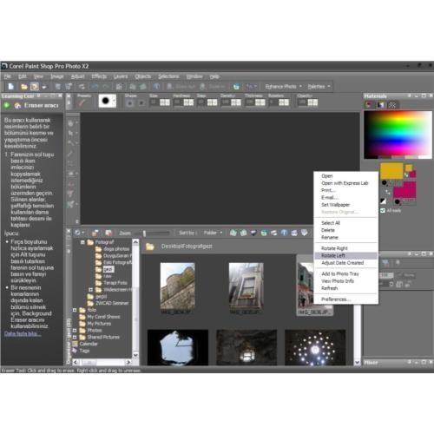This screenshot has height=434, width=434.
Task: Select the My Corel Shows folder
Action: click(x=103, y=317)
